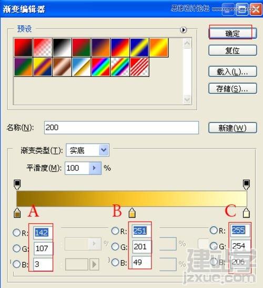
Task: Select the black to white gradient preset
Action: point(62,47)
